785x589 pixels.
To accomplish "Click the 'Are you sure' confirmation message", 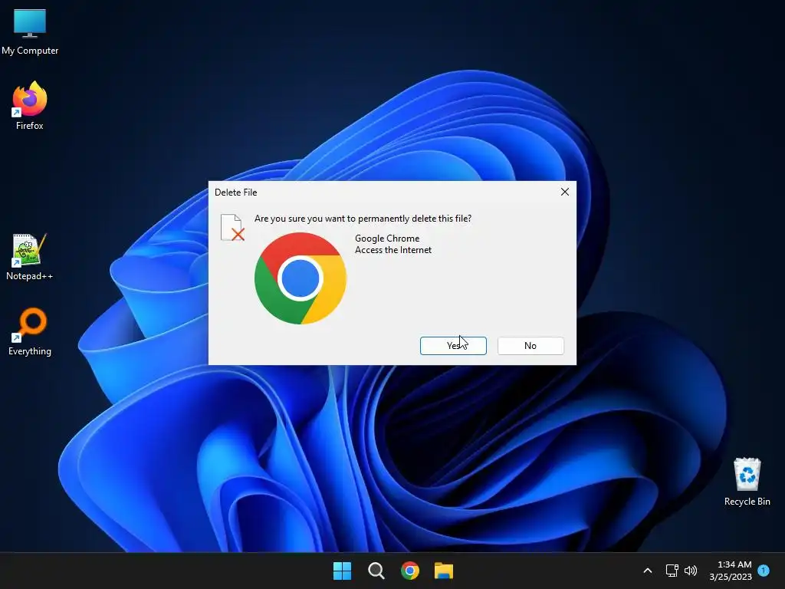I will point(363,219).
